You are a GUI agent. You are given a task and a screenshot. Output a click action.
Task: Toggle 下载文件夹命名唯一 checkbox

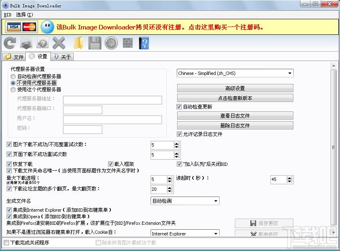click(9, 170)
